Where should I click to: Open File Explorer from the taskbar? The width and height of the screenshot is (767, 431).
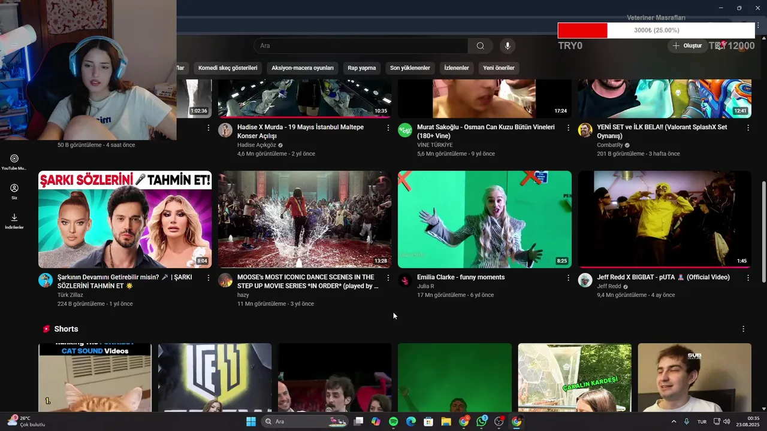pyautogui.click(x=446, y=421)
